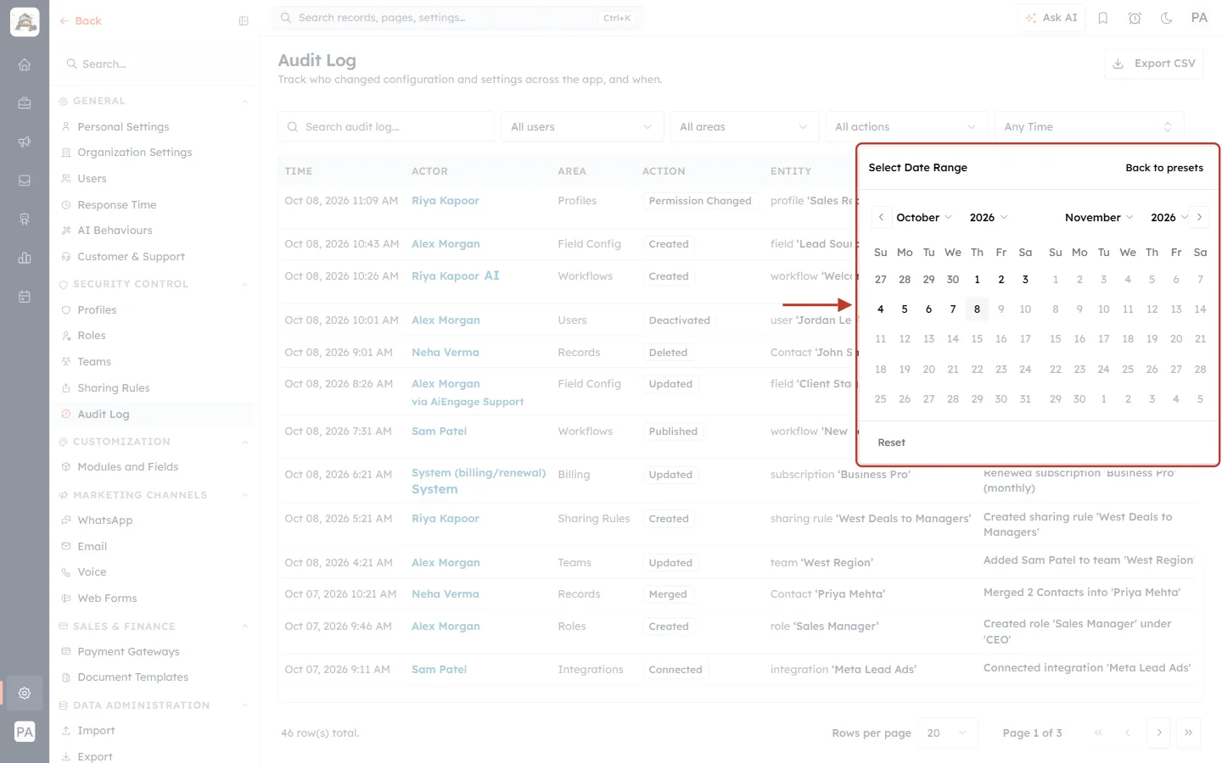Open the inbox icon in left rail
This screenshot has width=1222, height=763.
click(x=25, y=181)
